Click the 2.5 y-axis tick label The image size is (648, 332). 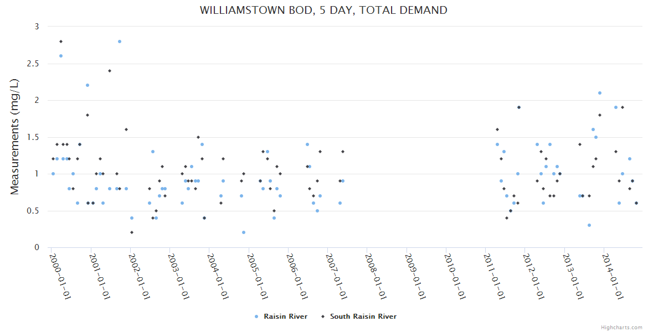coord(33,64)
